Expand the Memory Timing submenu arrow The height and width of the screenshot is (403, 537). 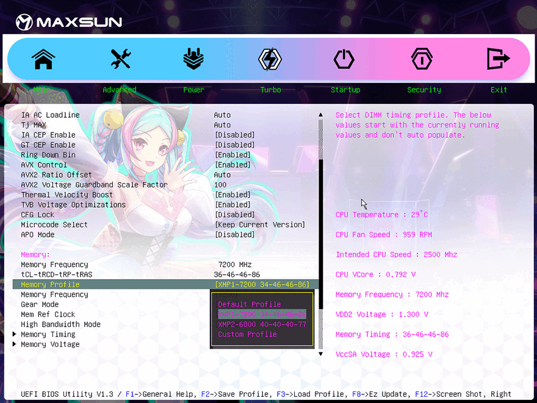click(15, 334)
